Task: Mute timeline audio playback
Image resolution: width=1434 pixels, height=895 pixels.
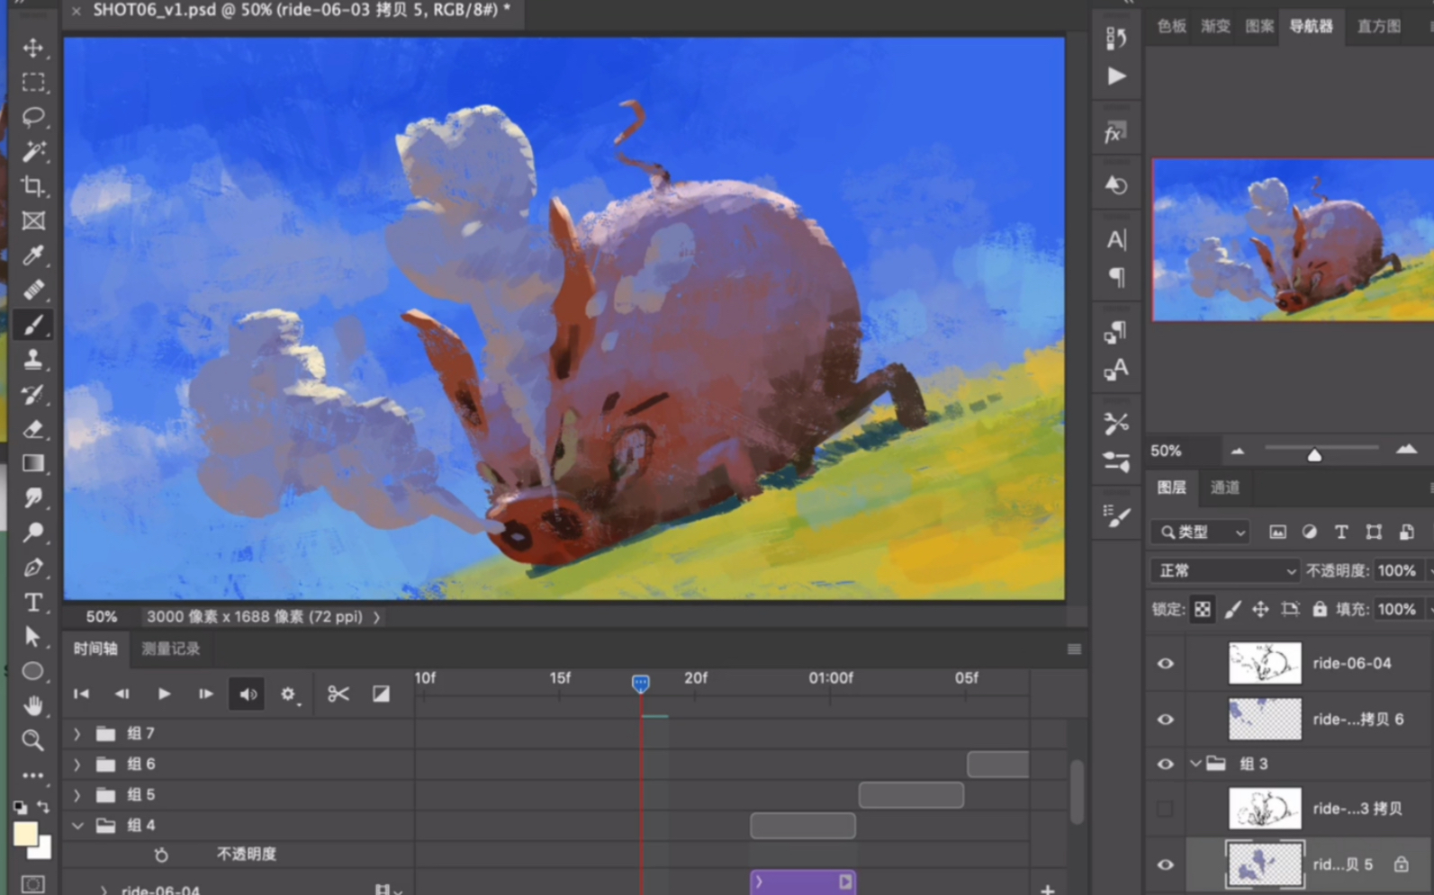Action: pyautogui.click(x=248, y=694)
